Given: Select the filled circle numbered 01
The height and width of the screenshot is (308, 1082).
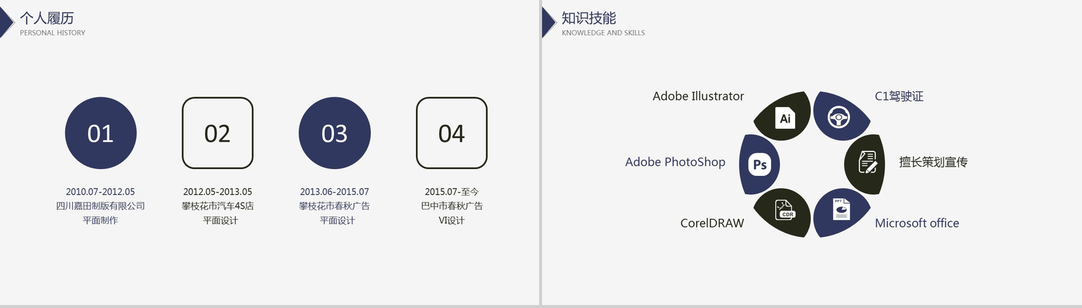Looking at the screenshot, I should 101,133.
